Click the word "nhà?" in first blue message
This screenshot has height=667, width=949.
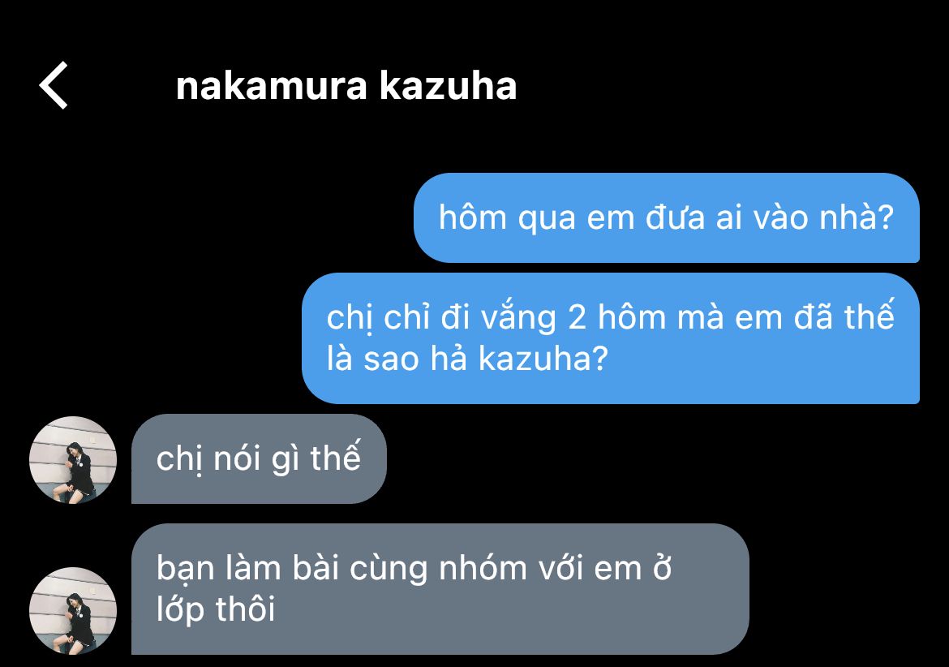(x=857, y=217)
